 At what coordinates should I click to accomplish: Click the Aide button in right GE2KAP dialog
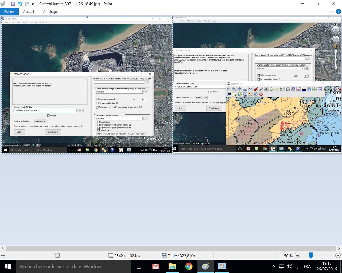click(x=180, y=108)
